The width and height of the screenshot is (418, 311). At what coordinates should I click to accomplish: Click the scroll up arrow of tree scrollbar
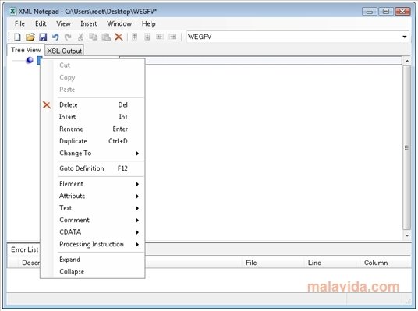[x=407, y=61]
